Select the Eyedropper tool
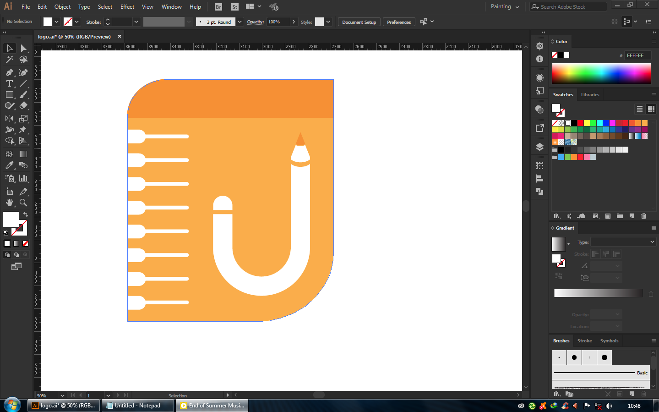659x412 pixels. tap(9, 165)
